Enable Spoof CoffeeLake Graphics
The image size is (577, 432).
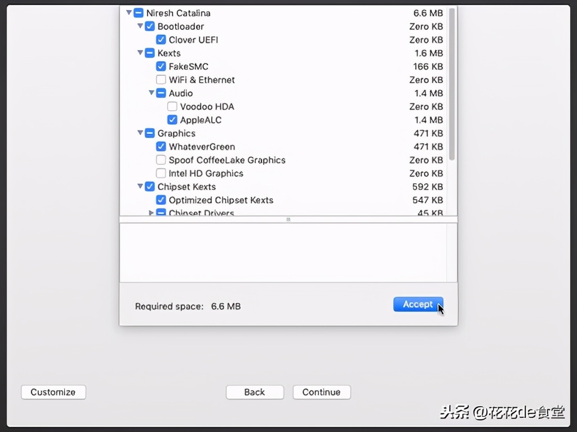161,160
